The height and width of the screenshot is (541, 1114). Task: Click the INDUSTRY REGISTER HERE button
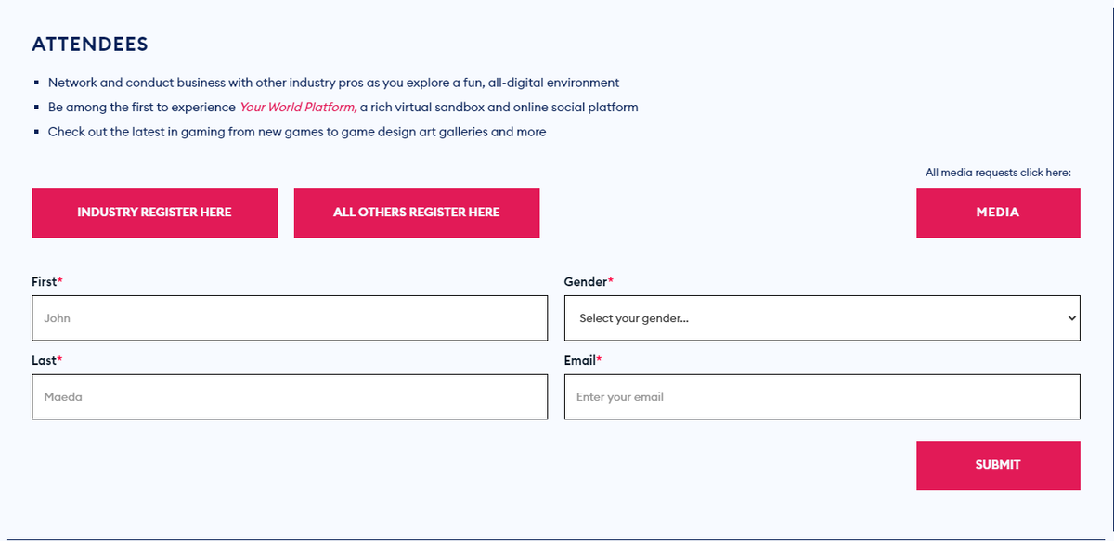click(x=154, y=213)
